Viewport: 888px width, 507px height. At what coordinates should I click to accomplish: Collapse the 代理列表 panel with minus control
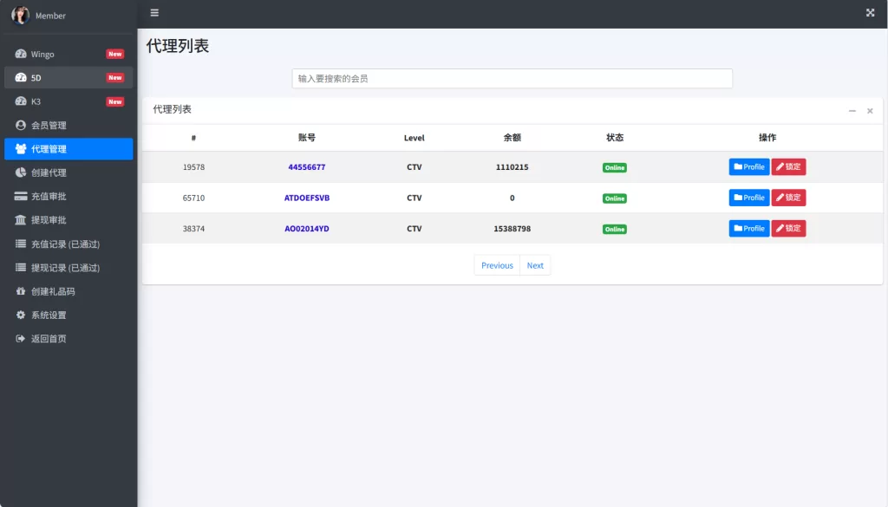click(852, 111)
